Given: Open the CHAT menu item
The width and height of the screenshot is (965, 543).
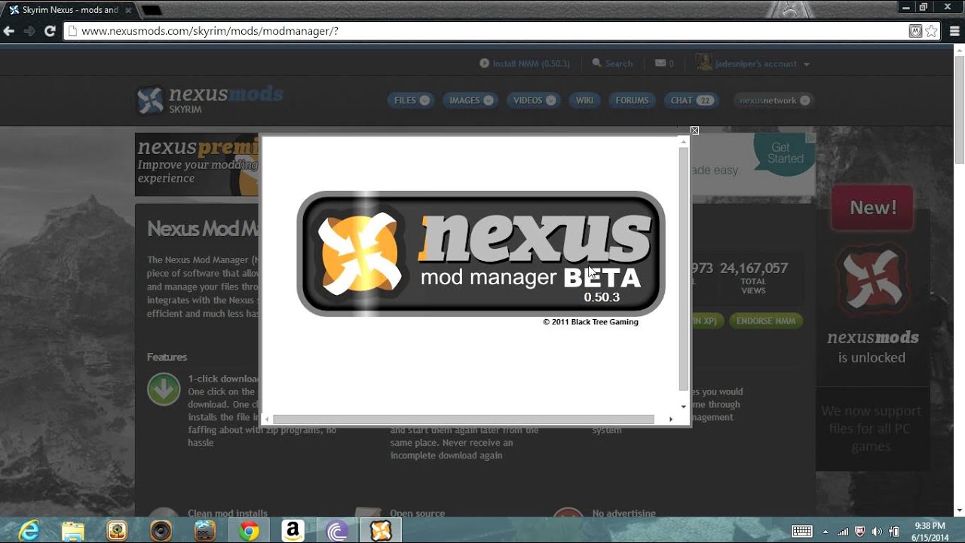Looking at the screenshot, I should (x=691, y=100).
